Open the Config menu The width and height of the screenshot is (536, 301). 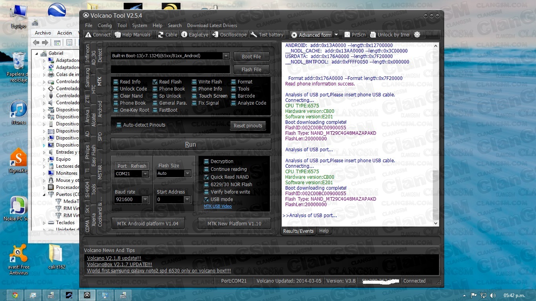(x=105, y=25)
